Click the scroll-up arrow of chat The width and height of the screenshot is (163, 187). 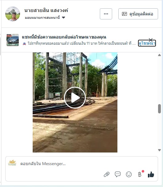pos(159,55)
